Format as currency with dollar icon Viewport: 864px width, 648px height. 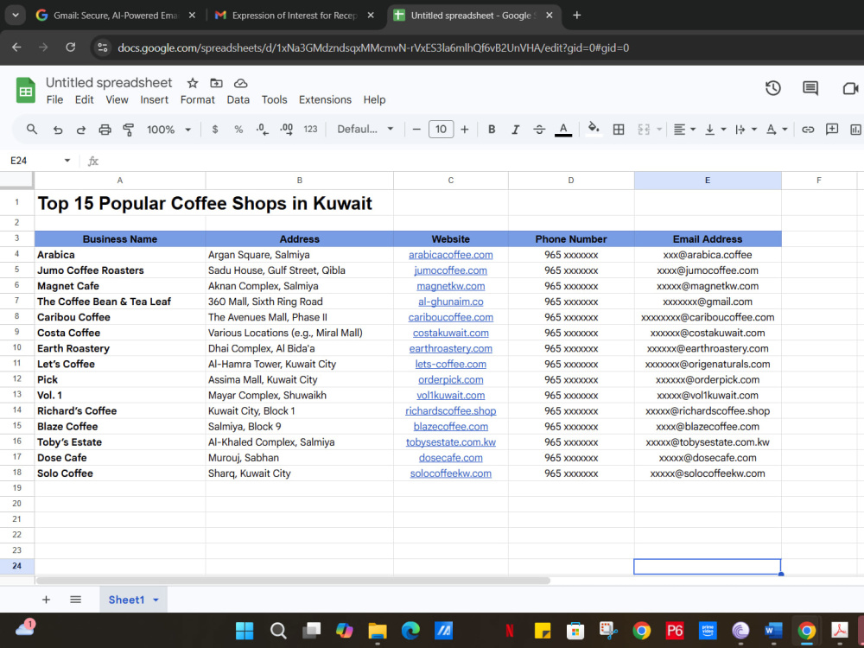[215, 129]
